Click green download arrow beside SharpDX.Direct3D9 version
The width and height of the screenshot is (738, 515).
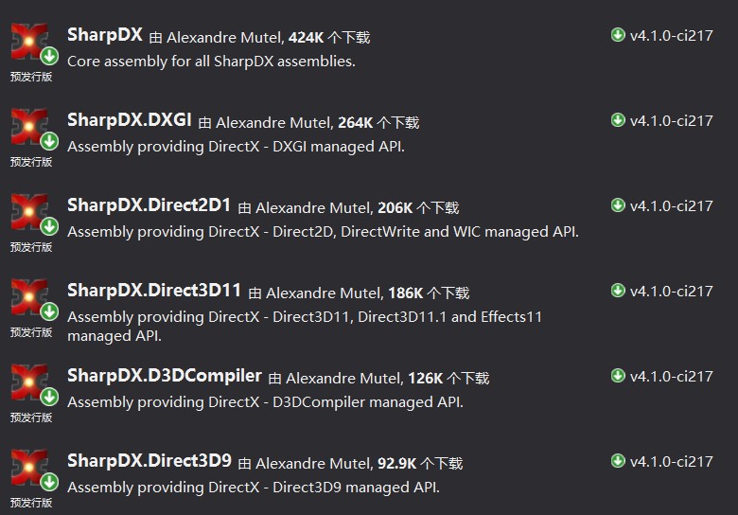[x=619, y=462]
